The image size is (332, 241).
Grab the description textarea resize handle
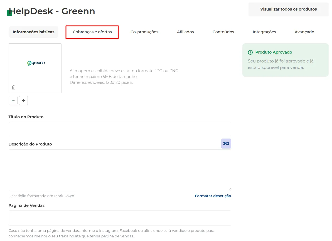tap(230, 189)
